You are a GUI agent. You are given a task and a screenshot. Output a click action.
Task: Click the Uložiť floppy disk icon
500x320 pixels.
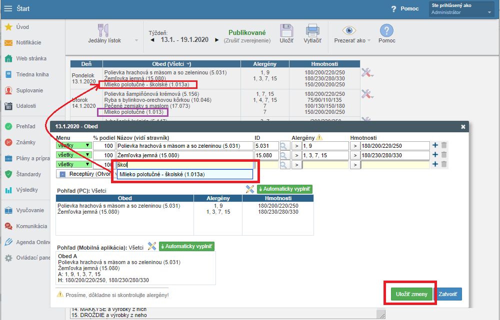coord(286,31)
